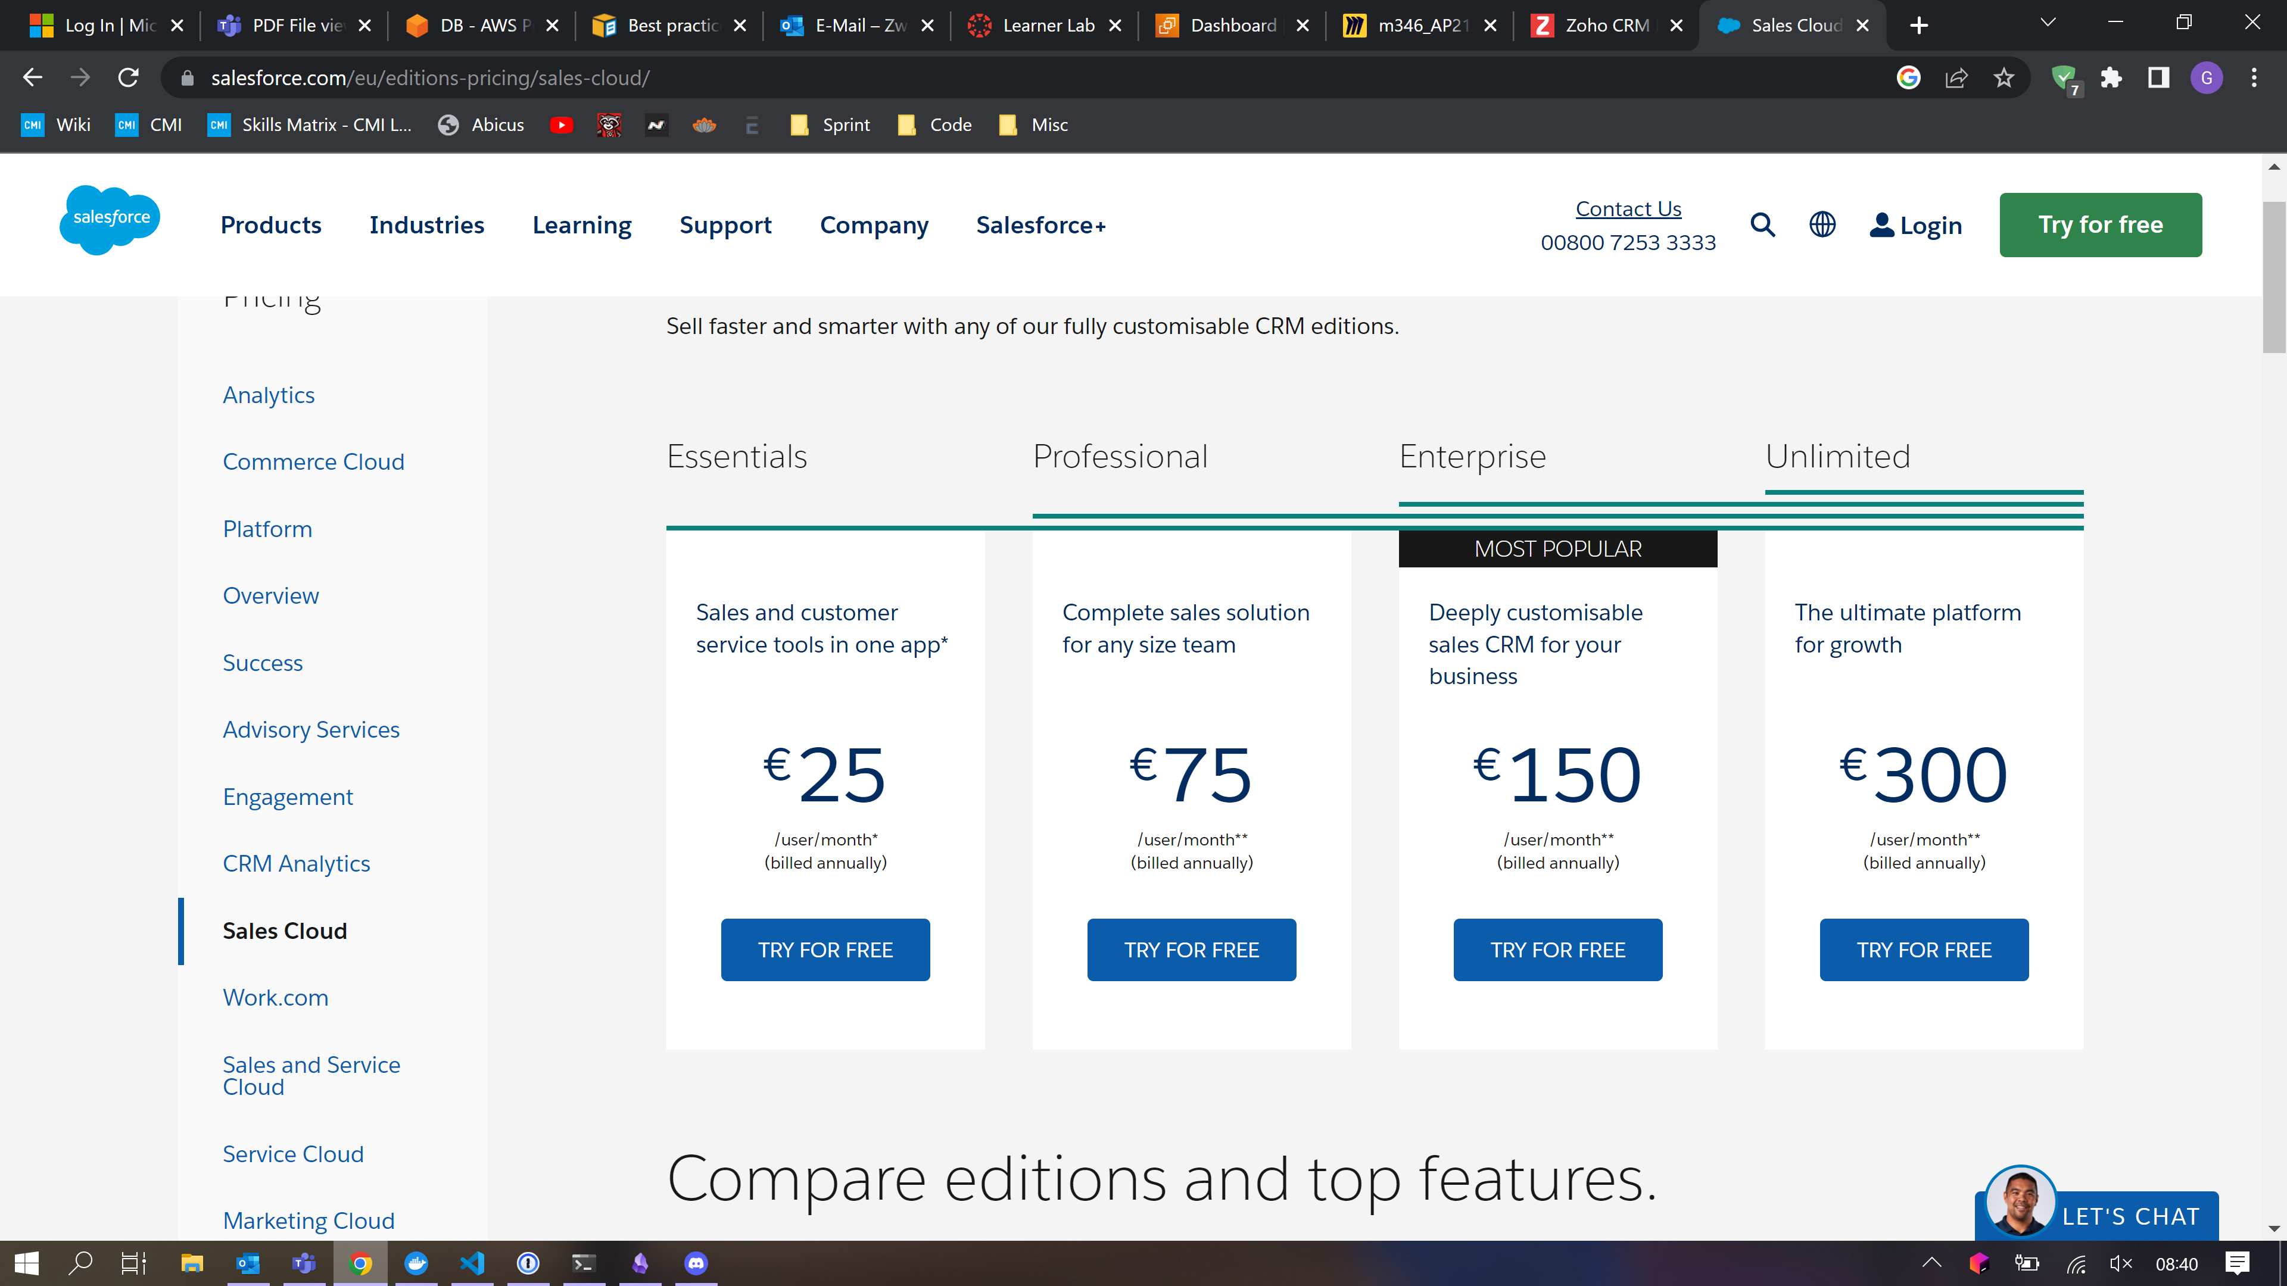Click the globe region selector icon

click(x=1822, y=224)
